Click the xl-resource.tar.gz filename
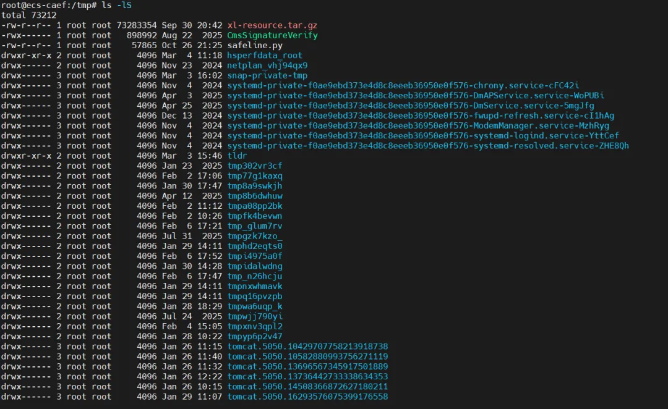 (x=272, y=25)
